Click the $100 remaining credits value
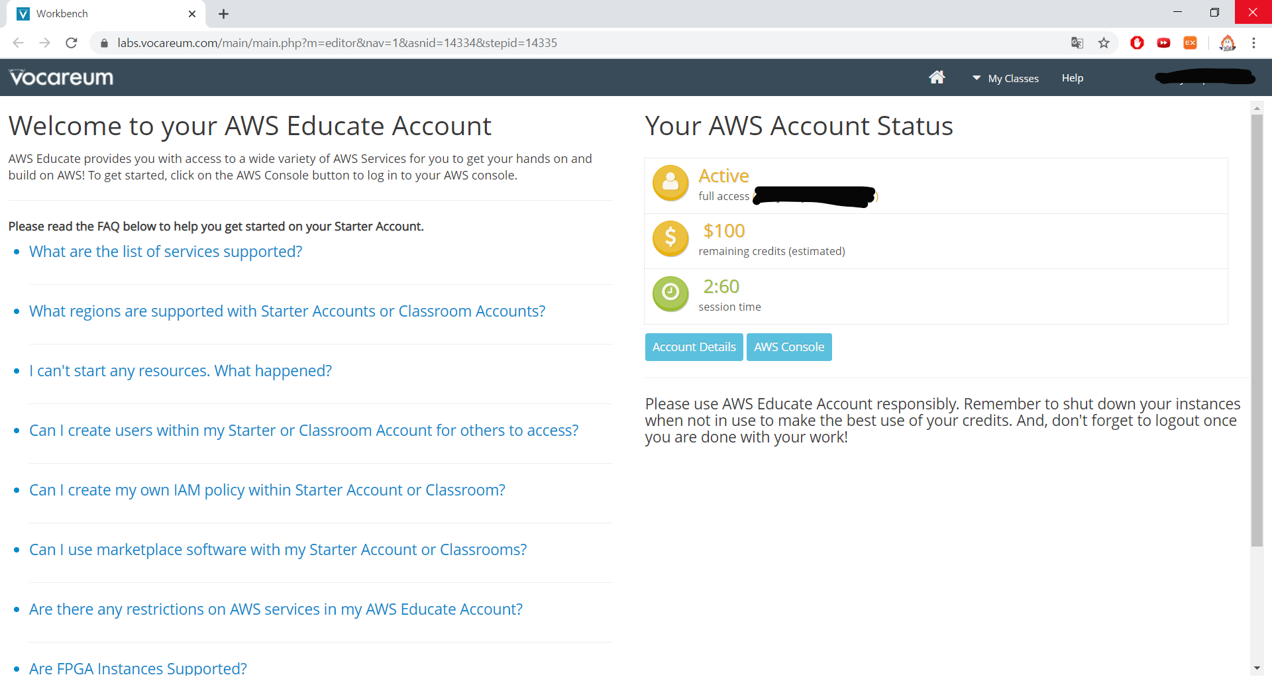 [x=724, y=231]
